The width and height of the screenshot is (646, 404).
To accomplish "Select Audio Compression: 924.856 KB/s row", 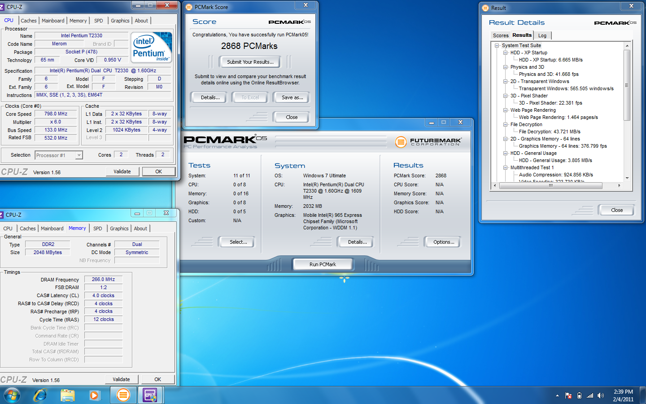I will click(x=556, y=175).
